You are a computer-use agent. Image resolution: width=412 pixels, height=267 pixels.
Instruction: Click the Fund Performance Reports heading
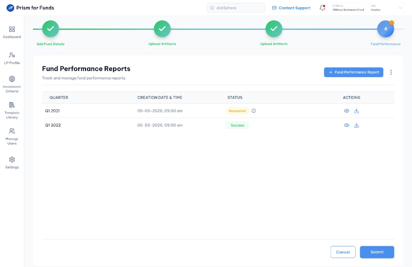pos(86,69)
